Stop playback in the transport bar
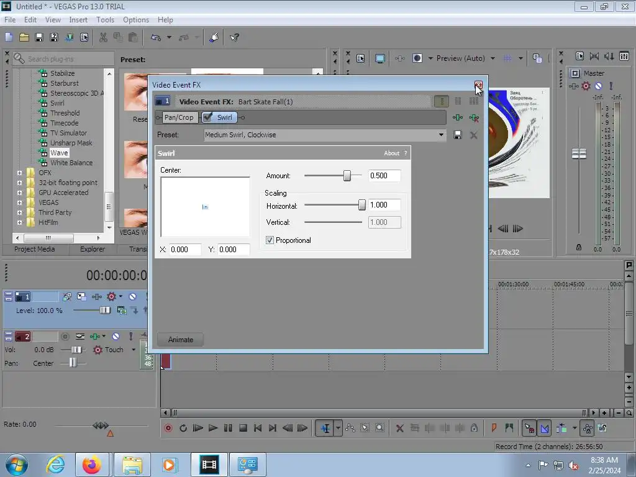Screen dimensions: 636x477 (243, 428)
